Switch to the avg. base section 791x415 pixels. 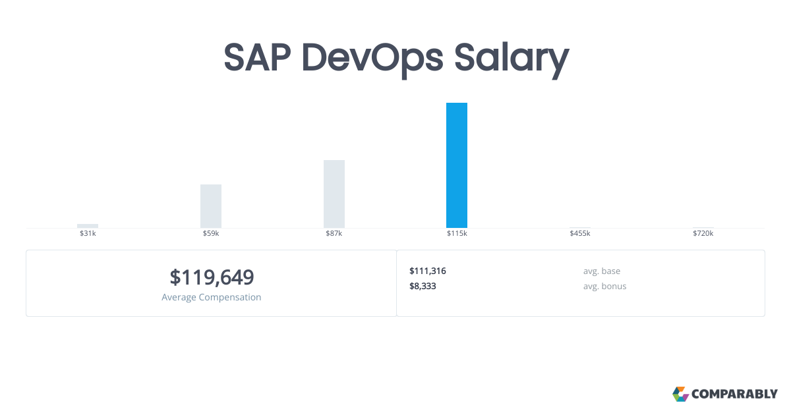(x=602, y=271)
